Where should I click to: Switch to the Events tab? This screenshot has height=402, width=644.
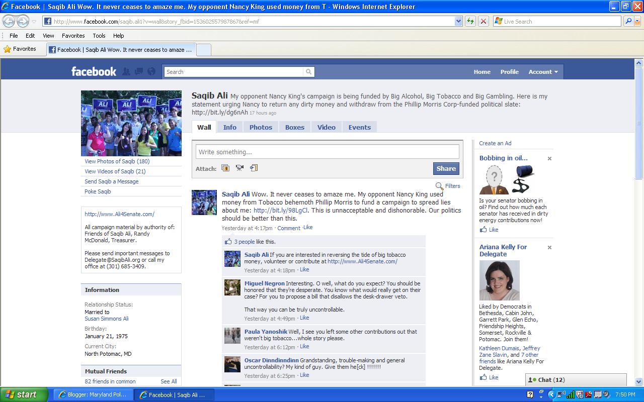pyautogui.click(x=360, y=127)
